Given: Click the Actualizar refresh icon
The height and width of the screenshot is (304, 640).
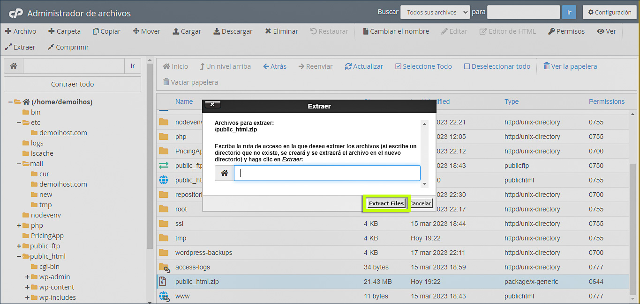Looking at the screenshot, I should click(348, 66).
